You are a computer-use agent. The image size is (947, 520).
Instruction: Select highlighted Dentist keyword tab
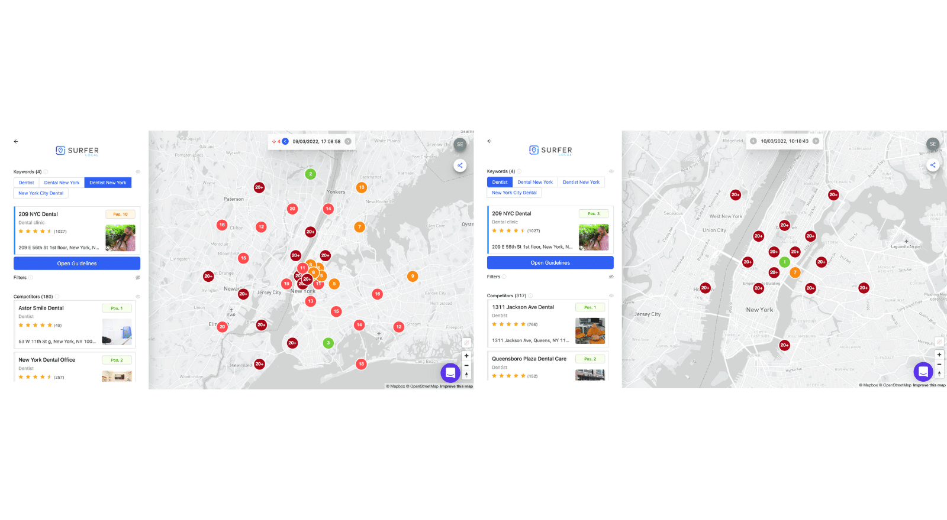click(500, 182)
